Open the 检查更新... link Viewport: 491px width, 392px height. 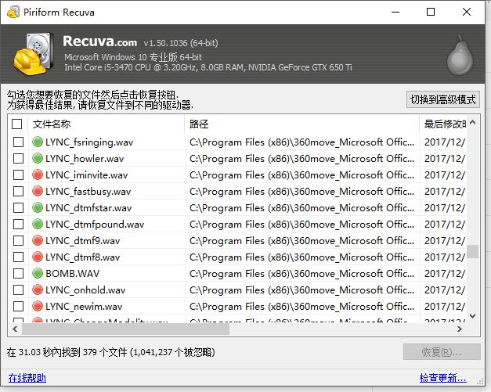click(442, 378)
